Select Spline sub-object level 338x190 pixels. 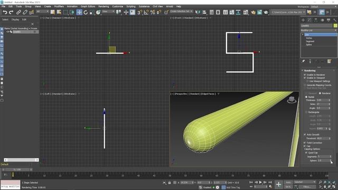click(309, 44)
